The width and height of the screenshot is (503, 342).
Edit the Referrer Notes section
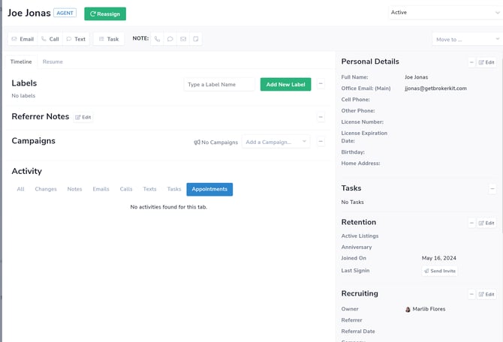tap(83, 118)
